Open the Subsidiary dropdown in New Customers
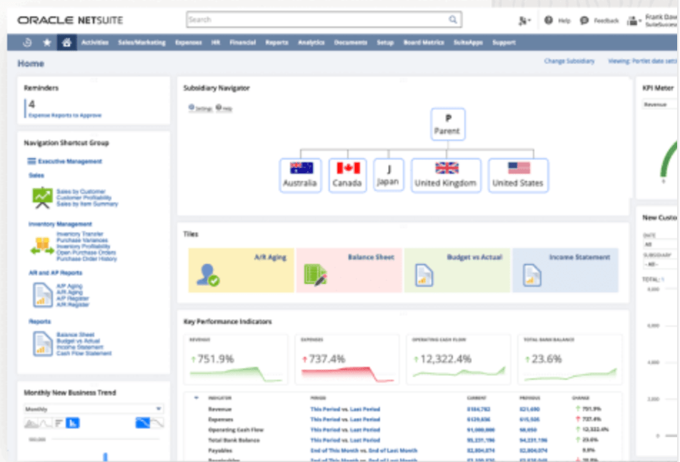 click(659, 264)
